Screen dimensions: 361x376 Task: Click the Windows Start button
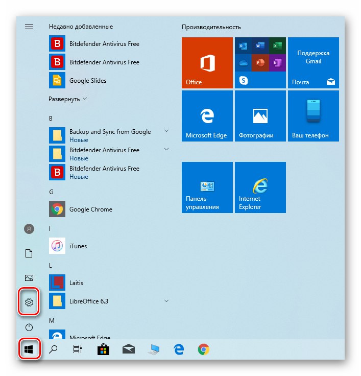[x=29, y=349]
